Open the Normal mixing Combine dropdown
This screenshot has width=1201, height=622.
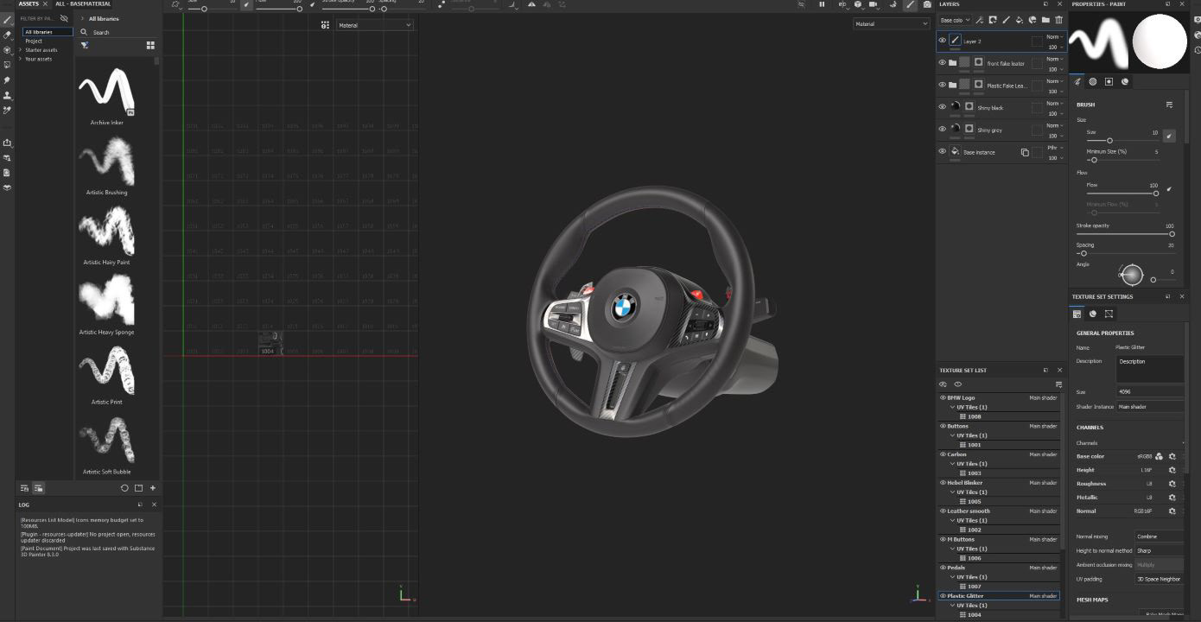[1159, 536]
